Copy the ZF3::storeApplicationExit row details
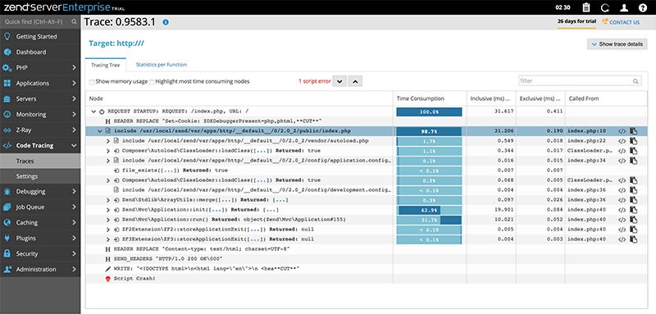Screen dimensions: 656x314 [633, 239]
